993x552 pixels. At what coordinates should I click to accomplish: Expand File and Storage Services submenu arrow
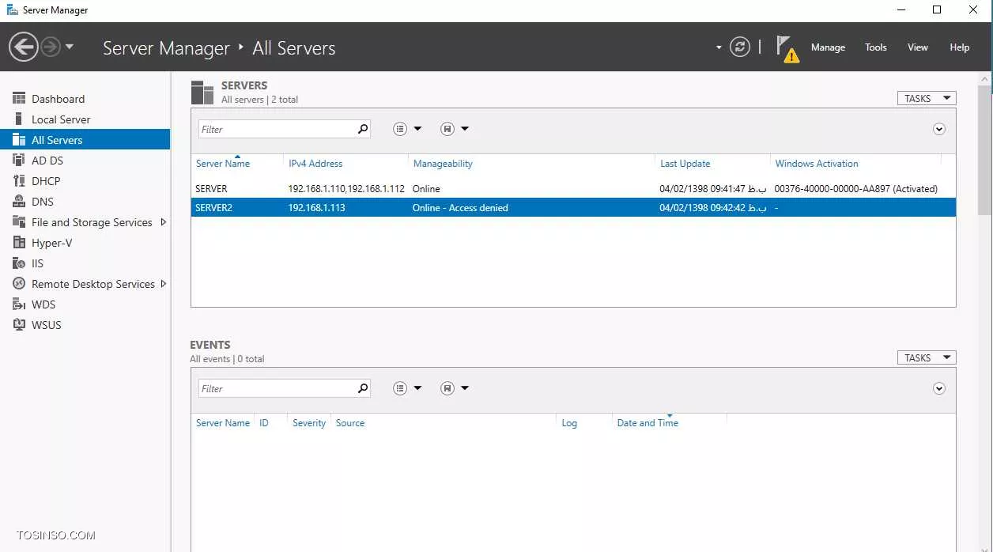[164, 222]
